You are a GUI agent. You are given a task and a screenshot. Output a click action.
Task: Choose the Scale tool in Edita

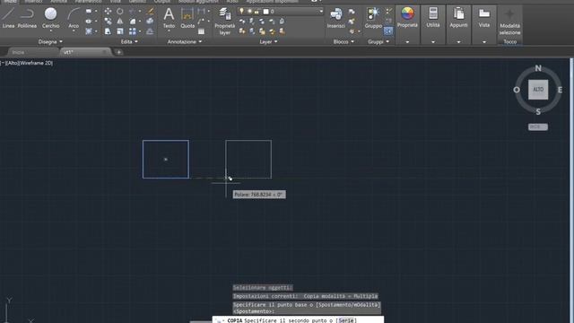click(x=119, y=31)
